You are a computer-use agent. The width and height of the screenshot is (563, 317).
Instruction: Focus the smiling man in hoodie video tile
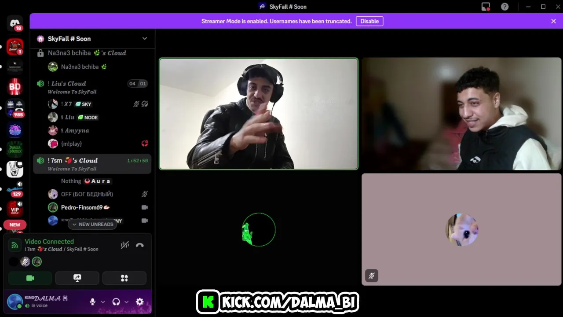pyautogui.click(x=461, y=114)
